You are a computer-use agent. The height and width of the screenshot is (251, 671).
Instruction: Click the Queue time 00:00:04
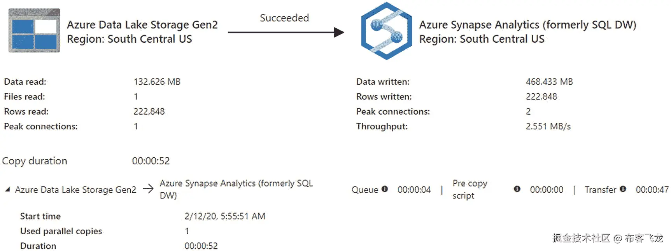point(414,190)
